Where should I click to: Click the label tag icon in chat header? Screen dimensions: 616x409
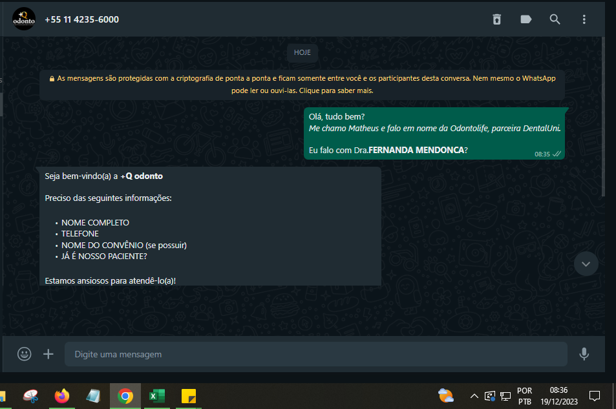point(526,19)
